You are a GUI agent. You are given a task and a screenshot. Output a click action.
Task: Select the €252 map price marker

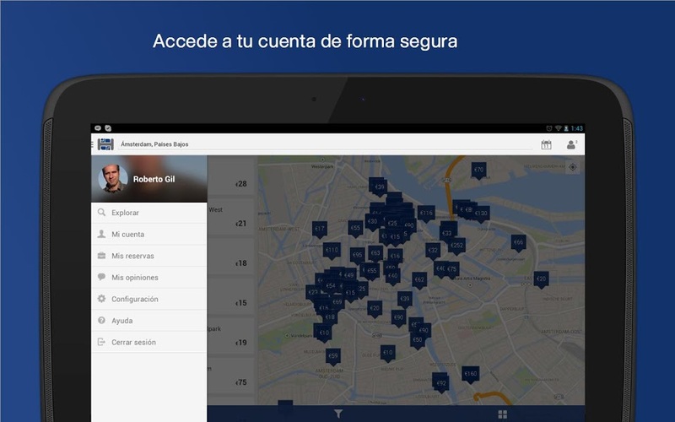point(456,246)
